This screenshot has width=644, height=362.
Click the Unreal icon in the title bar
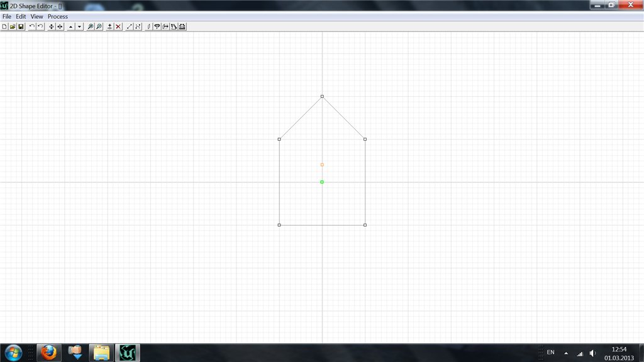(x=4, y=6)
